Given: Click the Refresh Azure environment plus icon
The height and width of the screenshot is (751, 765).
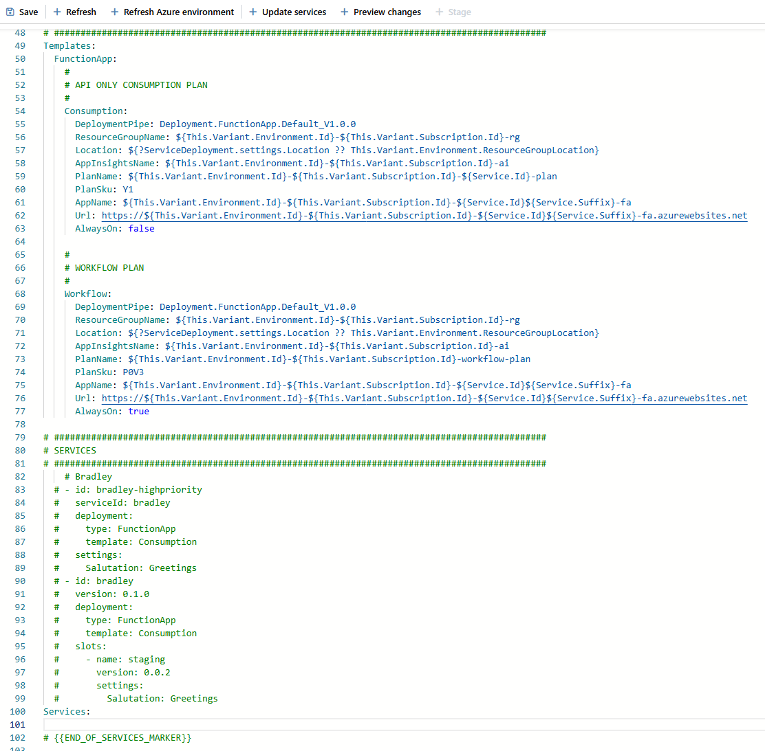Looking at the screenshot, I should pyautogui.click(x=115, y=12).
